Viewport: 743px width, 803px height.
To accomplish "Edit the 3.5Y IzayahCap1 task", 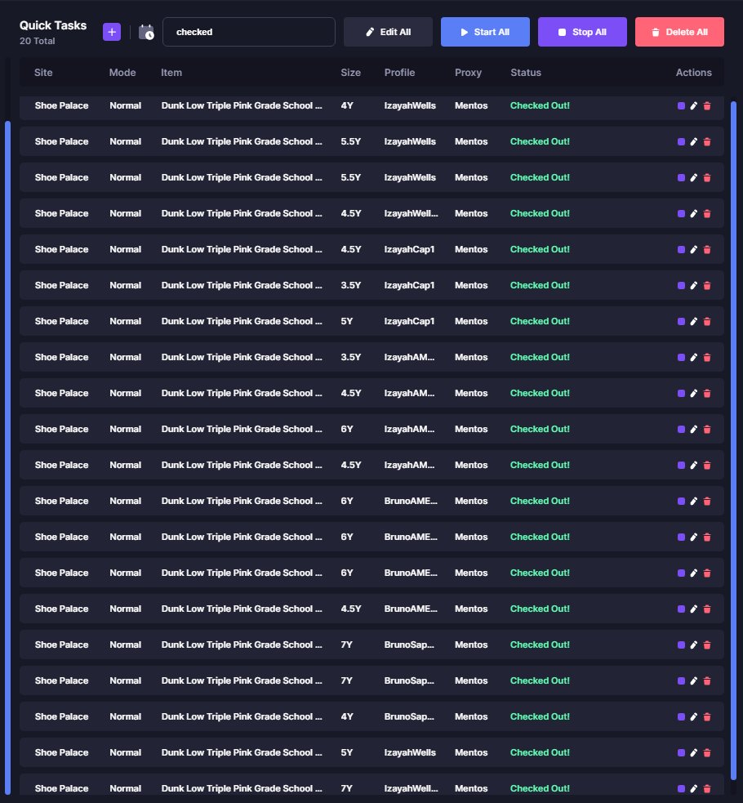I will click(694, 285).
